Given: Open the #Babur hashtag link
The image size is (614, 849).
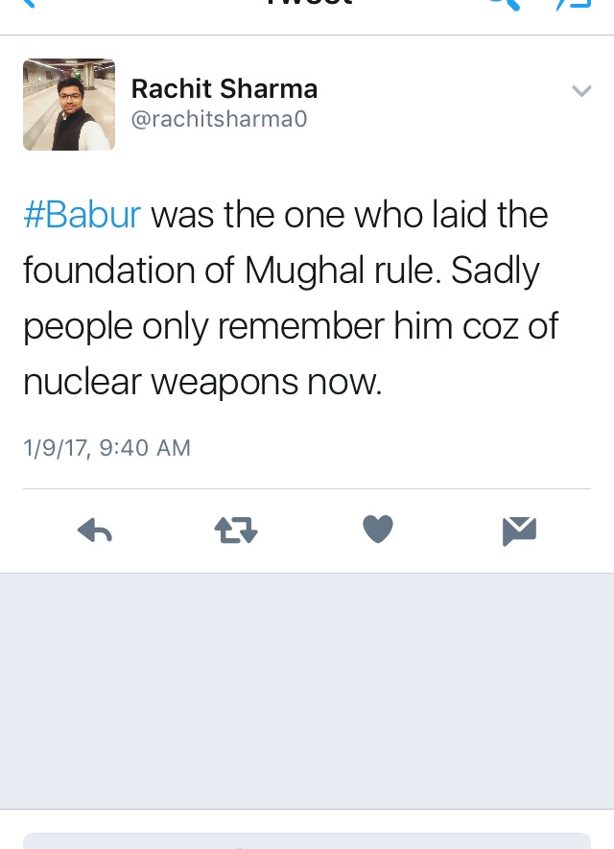Looking at the screenshot, I should click(82, 215).
